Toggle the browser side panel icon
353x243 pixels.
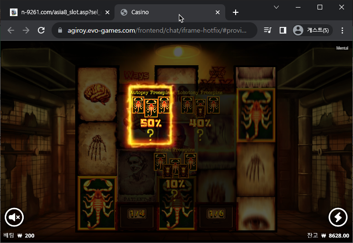click(283, 30)
